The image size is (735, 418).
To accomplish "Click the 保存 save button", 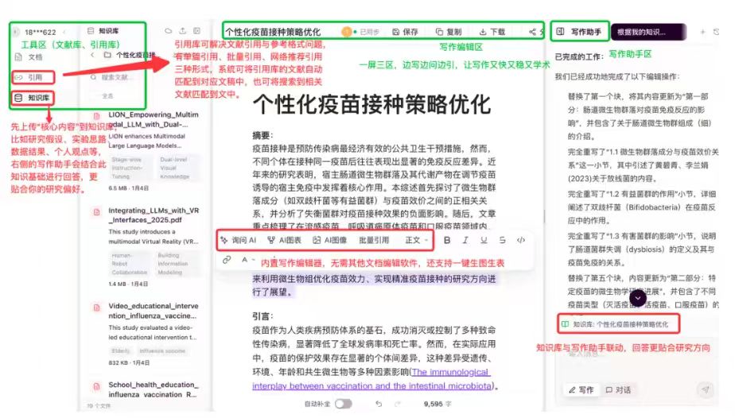I will pos(405,32).
